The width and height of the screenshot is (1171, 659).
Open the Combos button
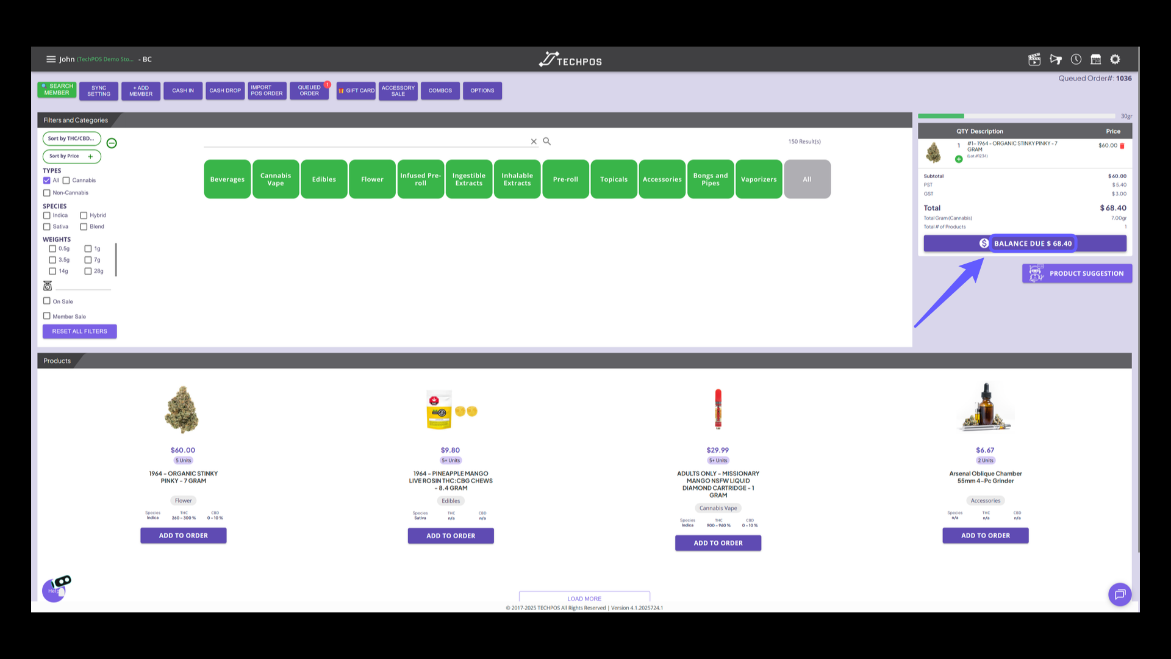[x=440, y=91]
